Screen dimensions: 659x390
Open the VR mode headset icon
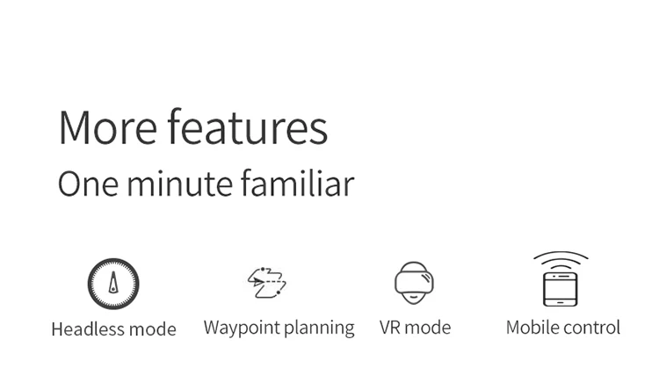click(414, 283)
